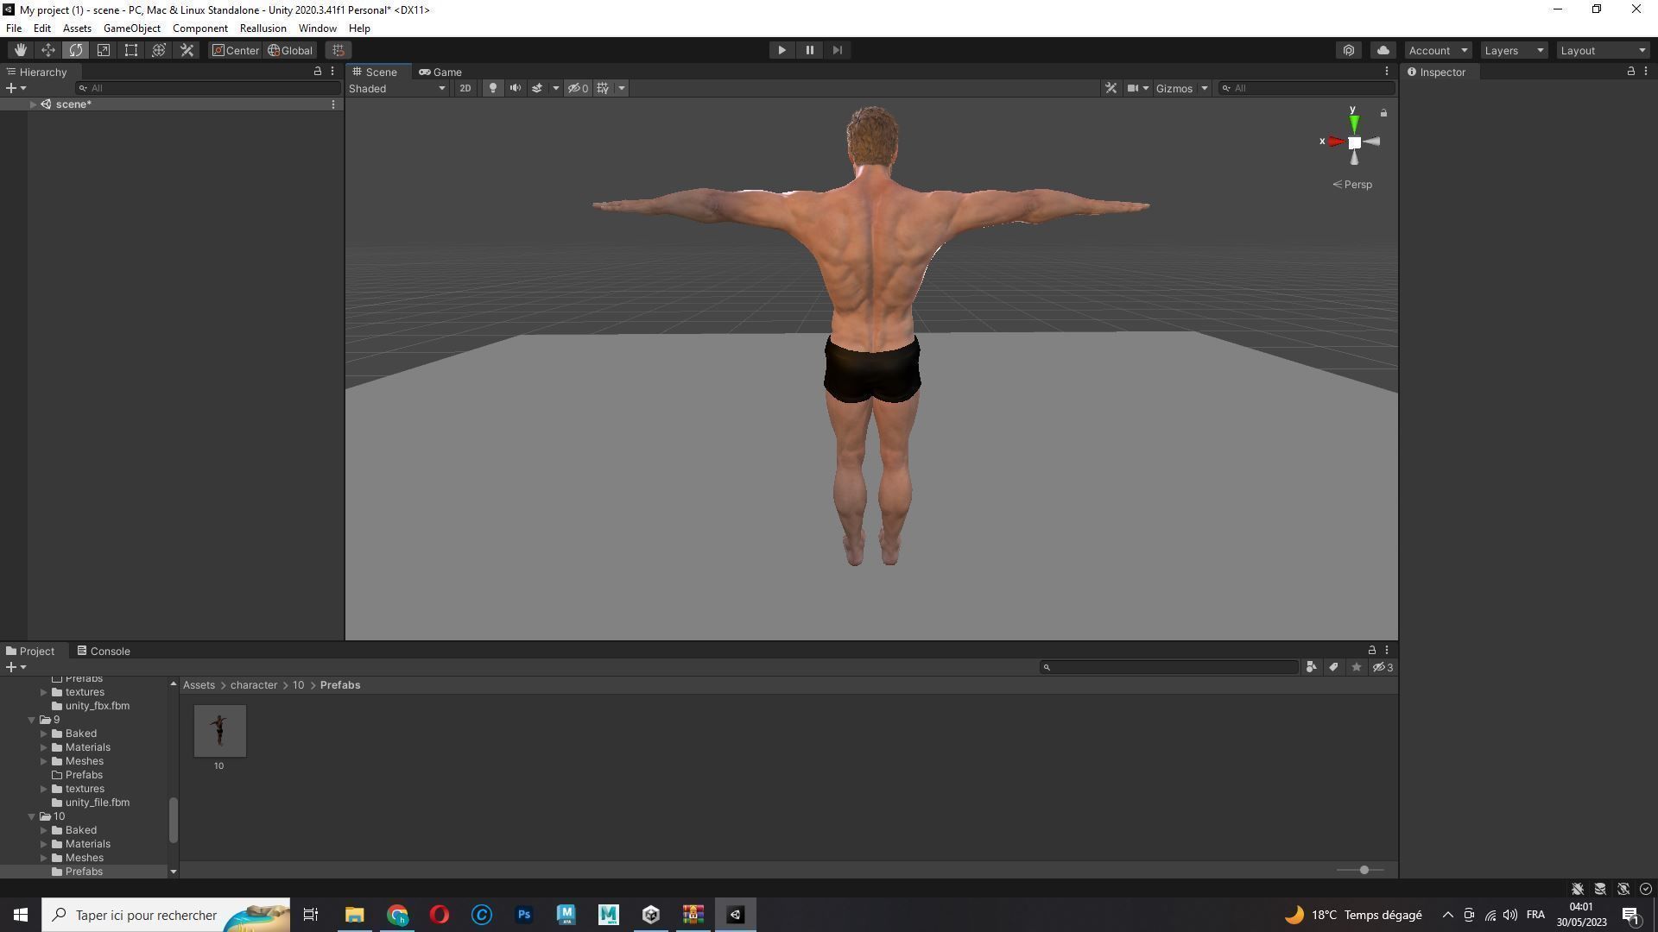Viewport: 1658px width, 932px height.
Task: Switch to the Console tab
Action: click(x=103, y=651)
